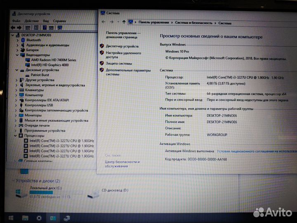Click the product code 00330-80000-00000-AA168
The width and height of the screenshot is (297, 223).
pyautogui.click(x=207, y=159)
